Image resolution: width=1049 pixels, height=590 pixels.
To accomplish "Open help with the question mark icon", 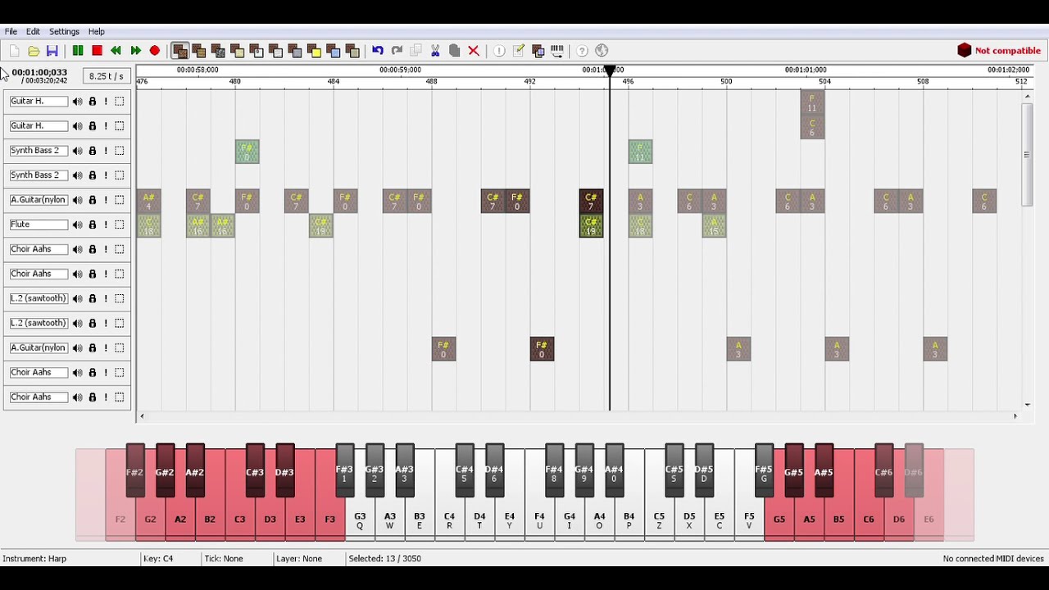I will click(583, 51).
